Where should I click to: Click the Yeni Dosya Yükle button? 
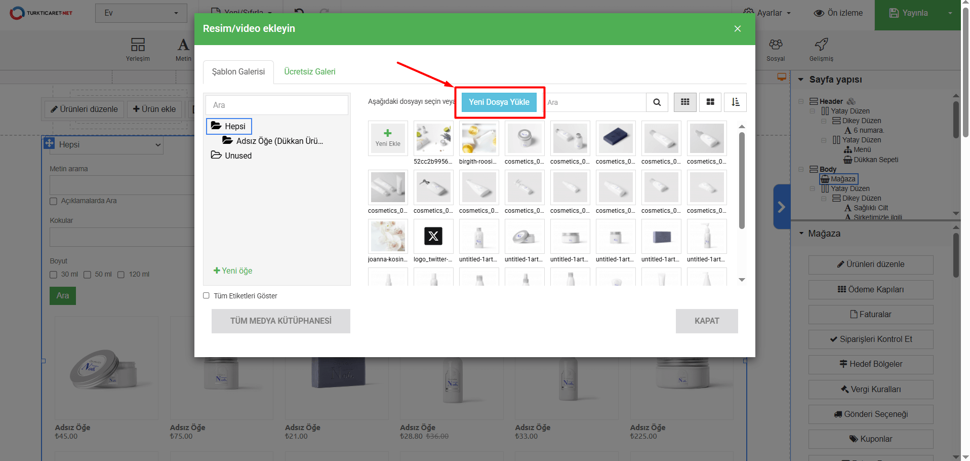[x=499, y=102]
